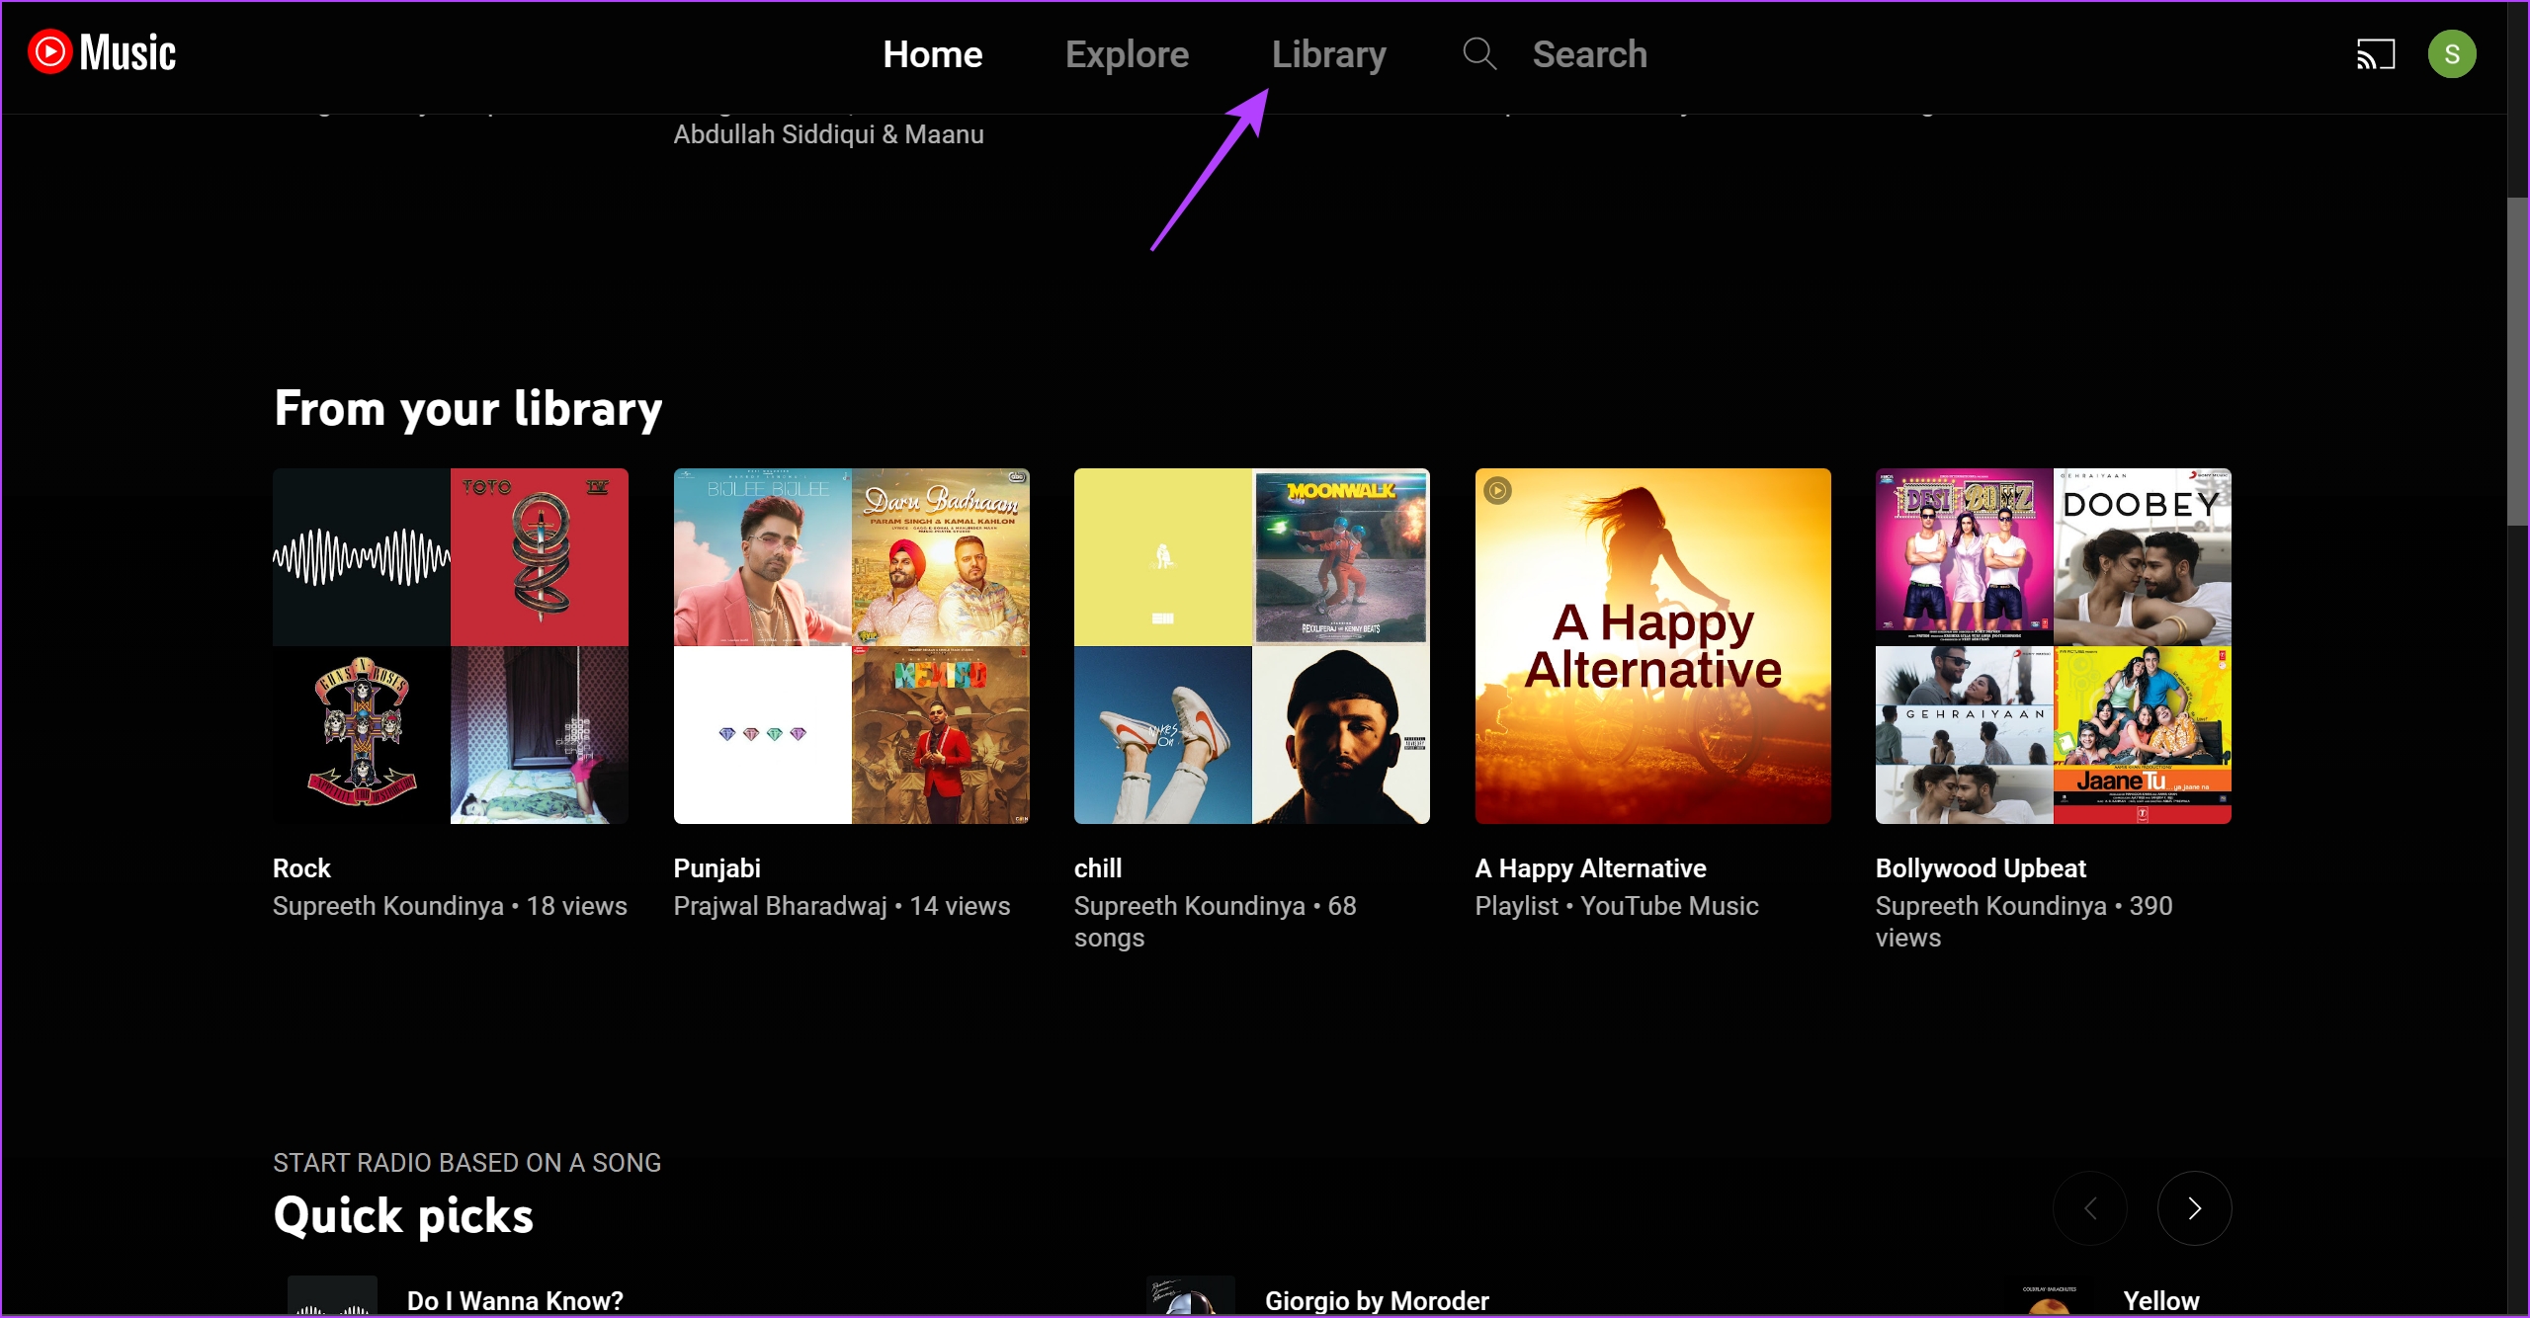
Task: Click the A Happy Alternative title link
Action: click(x=1590, y=868)
